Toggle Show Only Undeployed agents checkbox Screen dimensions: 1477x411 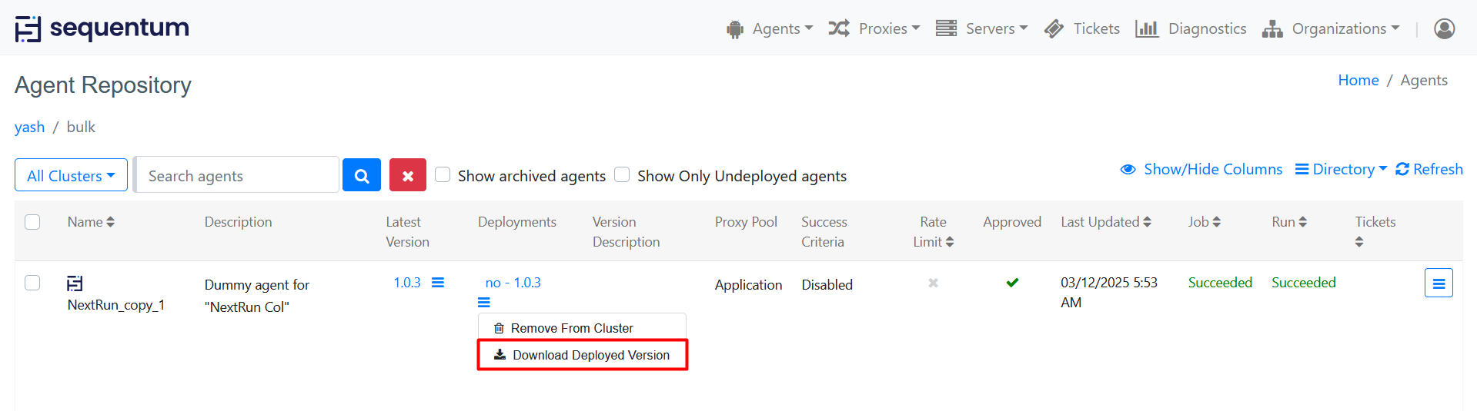click(622, 174)
